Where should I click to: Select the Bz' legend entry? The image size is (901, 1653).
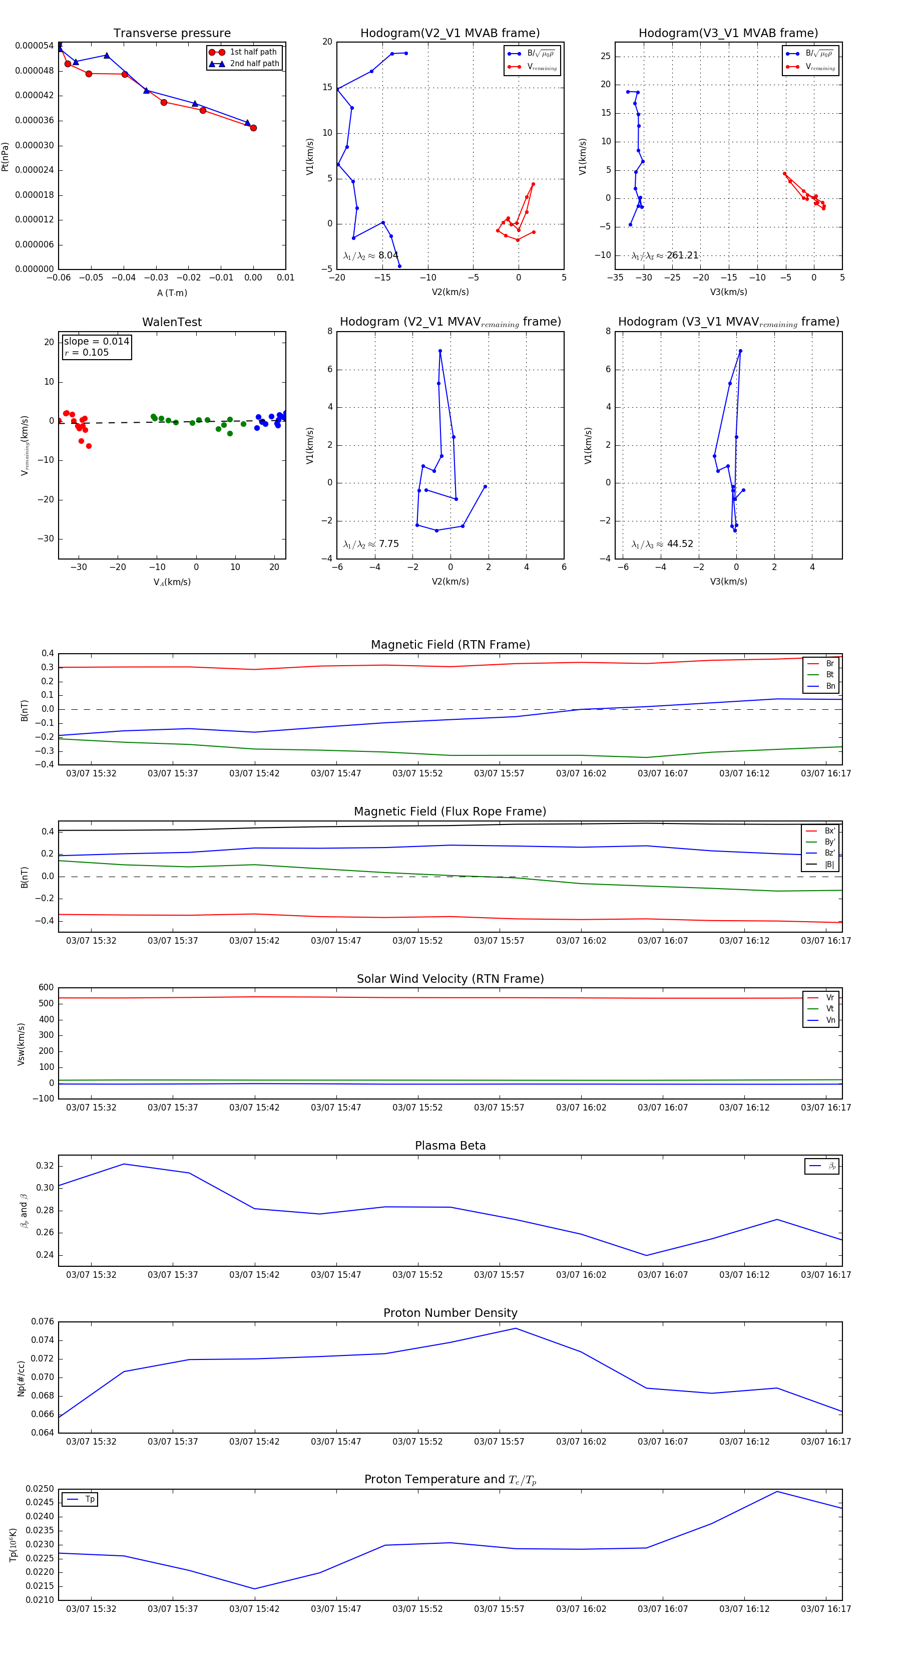click(x=820, y=854)
